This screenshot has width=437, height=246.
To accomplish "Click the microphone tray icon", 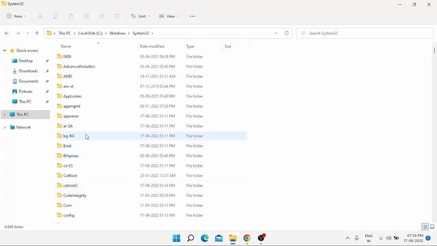I will pos(356,238).
